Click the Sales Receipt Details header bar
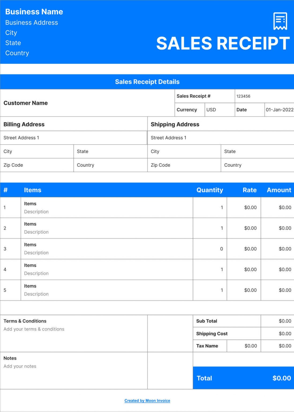This screenshot has width=294, height=412. coord(147,82)
